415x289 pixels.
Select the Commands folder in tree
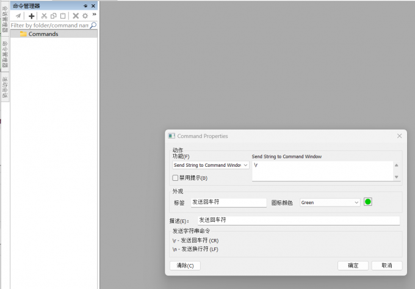coord(43,34)
